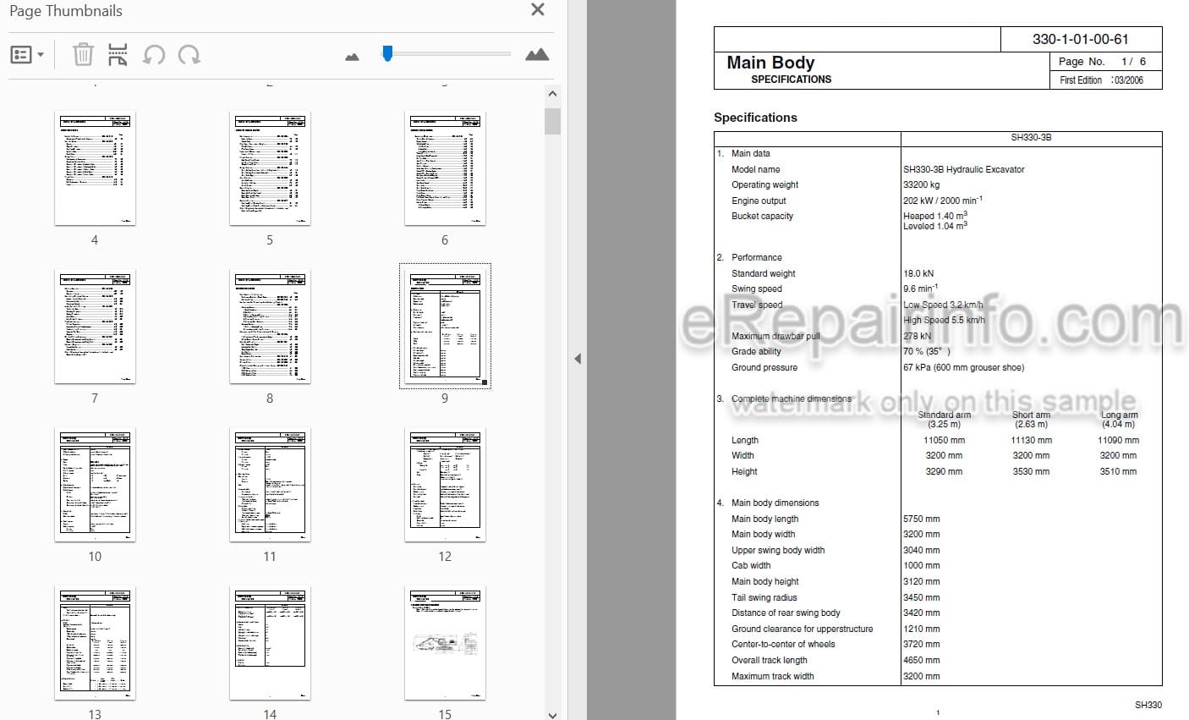1189x720 pixels.
Task: Select the page 11 thumbnail
Action: (x=270, y=485)
